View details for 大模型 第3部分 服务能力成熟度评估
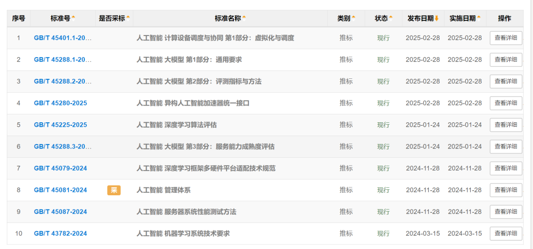Image resolution: width=533 pixels, height=249 pixels. [x=506, y=147]
